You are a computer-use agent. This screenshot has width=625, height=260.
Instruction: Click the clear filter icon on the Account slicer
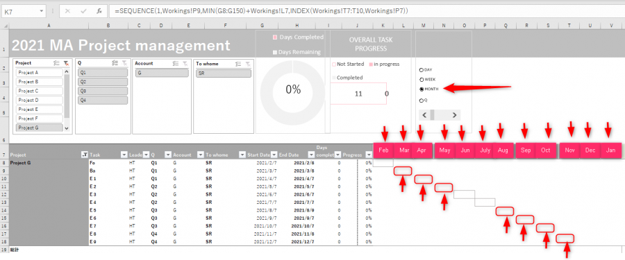(185, 63)
